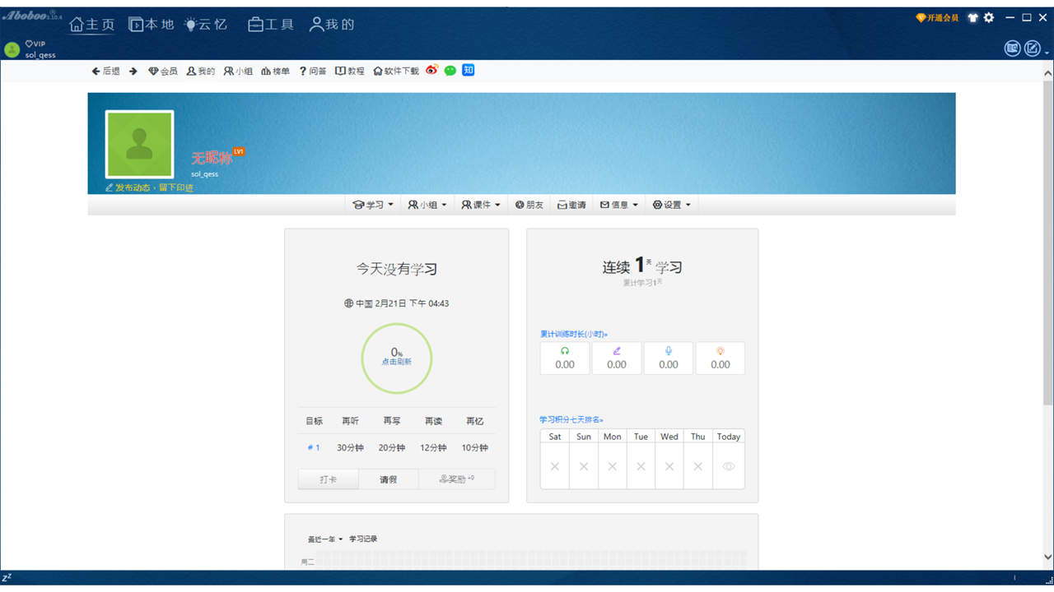Open skin settings via the t-shirt icon
Image resolution: width=1054 pixels, height=592 pixels.
click(972, 18)
